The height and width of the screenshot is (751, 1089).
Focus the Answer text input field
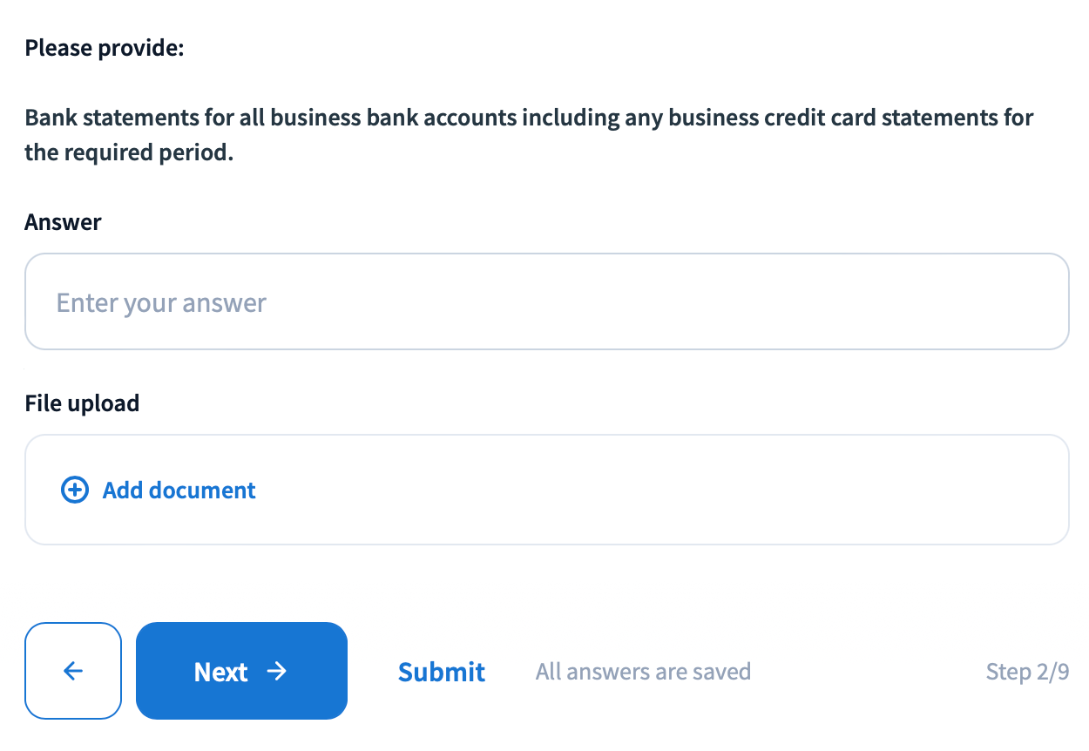pyautogui.click(x=546, y=301)
